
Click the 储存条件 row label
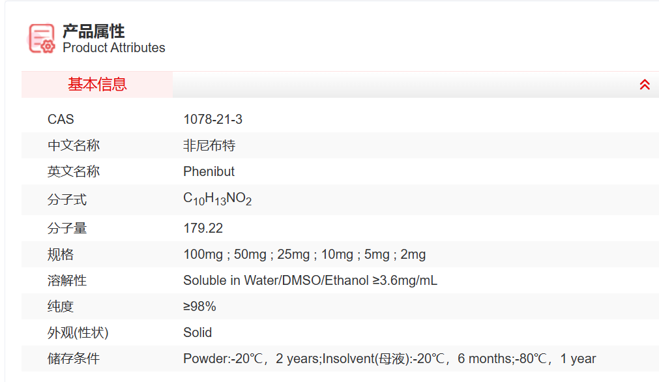(73, 359)
